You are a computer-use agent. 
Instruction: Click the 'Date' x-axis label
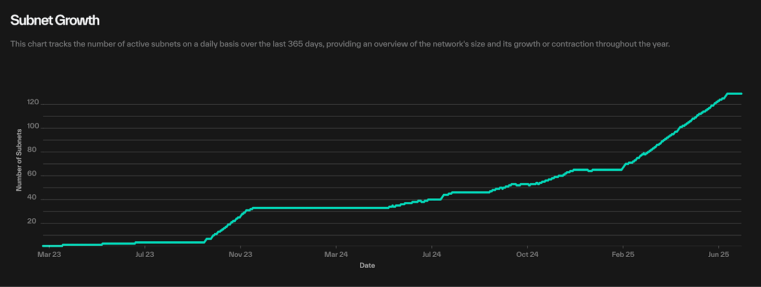[367, 266]
